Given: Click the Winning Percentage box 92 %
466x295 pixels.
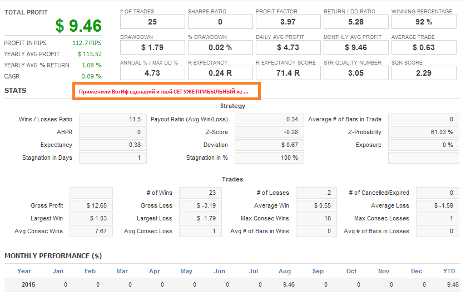Looking at the screenshot, I should point(424,22).
